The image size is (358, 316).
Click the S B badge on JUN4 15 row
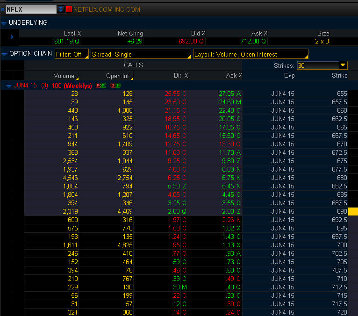coord(115,86)
